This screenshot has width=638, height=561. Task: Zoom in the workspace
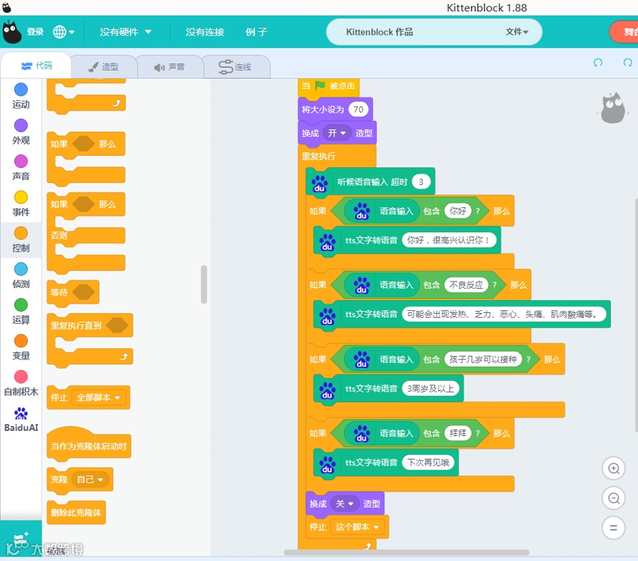click(x=614, y=469)
